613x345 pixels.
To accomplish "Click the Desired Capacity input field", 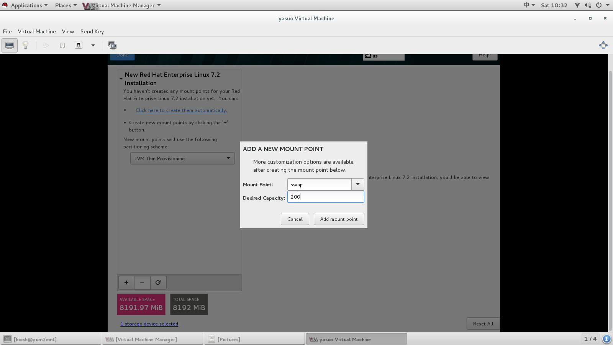I will pyautogui.click(x=326, y=197).
